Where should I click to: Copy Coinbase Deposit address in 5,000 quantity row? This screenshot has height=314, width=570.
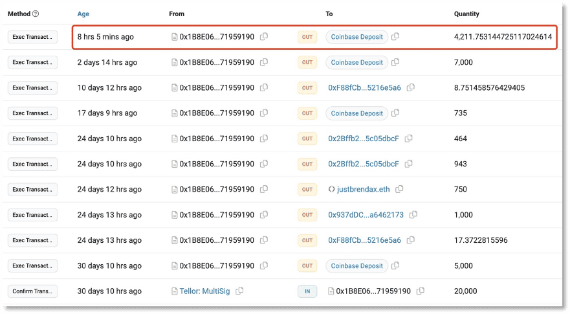(x=395, y=265)
